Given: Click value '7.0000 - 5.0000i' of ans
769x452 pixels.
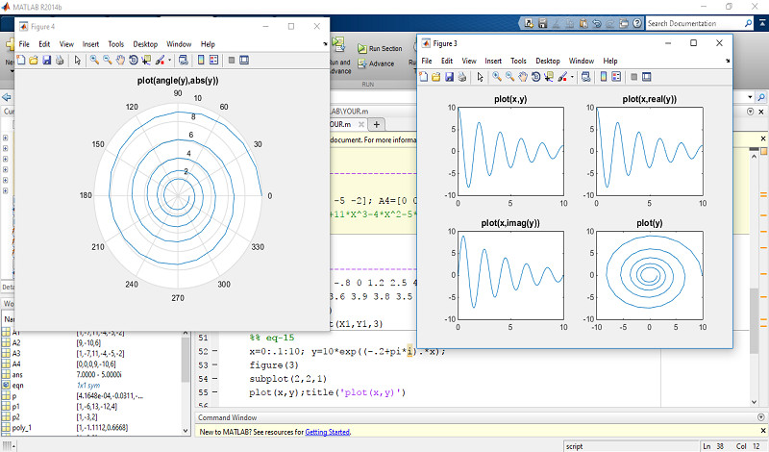Looking at the screenshot, I should 99,374.
